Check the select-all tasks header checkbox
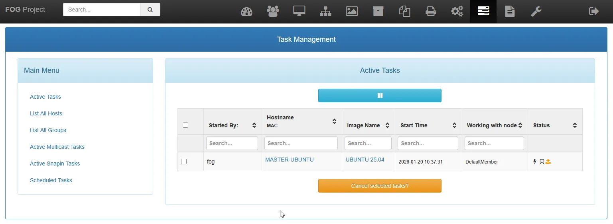Image resolution: width=613 pixels, height=224 pixels. (185, 125)
